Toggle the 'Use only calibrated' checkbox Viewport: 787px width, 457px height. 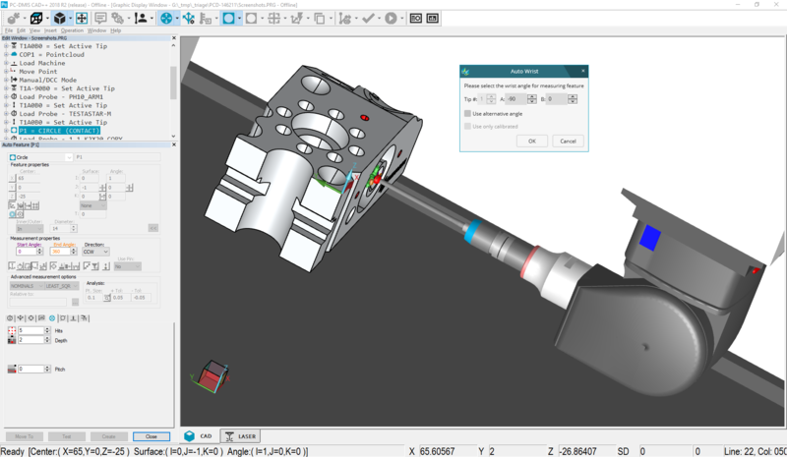coord(467,126)
